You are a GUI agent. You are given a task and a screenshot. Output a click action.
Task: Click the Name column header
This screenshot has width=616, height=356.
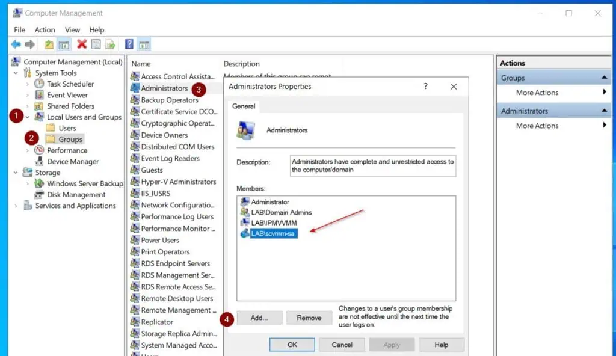coord(141,64)
